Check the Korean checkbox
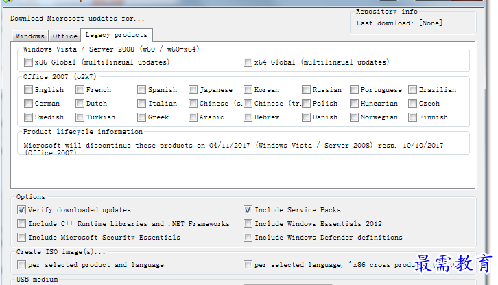This screenshot has height=285, width=498. pos(248,90)
